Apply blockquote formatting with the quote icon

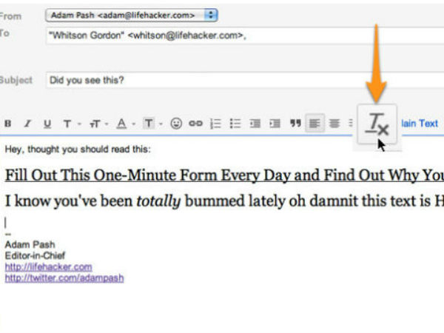tap(295, 124)
